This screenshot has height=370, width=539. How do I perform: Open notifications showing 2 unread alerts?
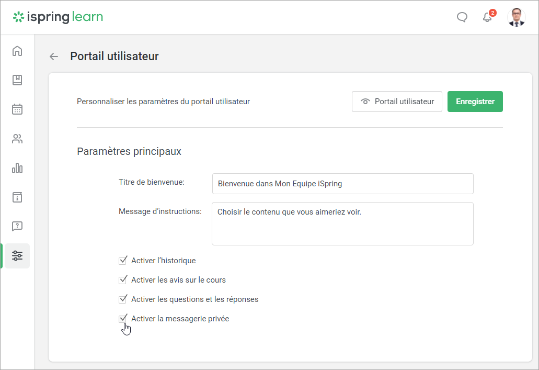tap(487, 17)
